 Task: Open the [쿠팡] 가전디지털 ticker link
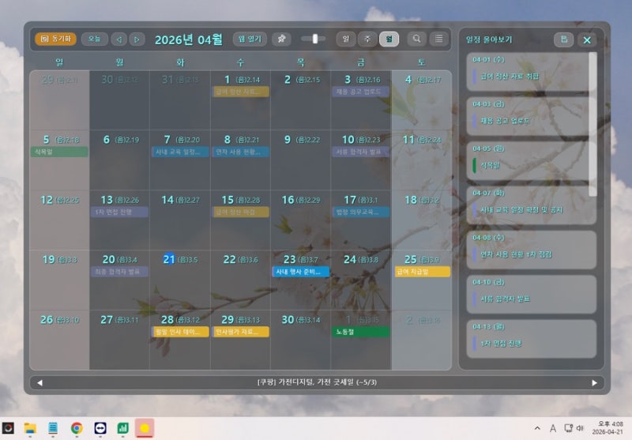[317, 382]
